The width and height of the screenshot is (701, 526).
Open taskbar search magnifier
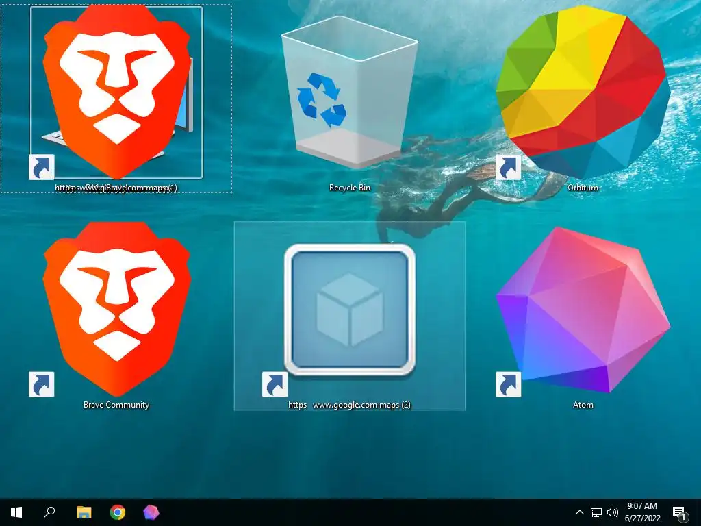coord(49,512)
